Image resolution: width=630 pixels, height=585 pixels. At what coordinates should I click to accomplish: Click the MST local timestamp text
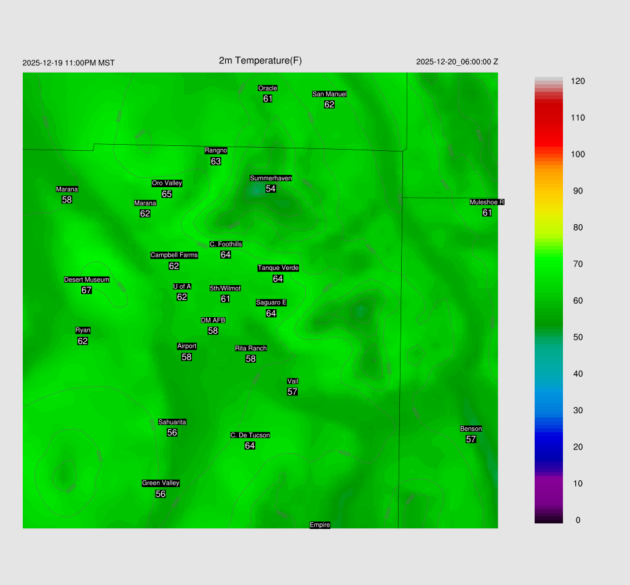click(x=68, y=63)
